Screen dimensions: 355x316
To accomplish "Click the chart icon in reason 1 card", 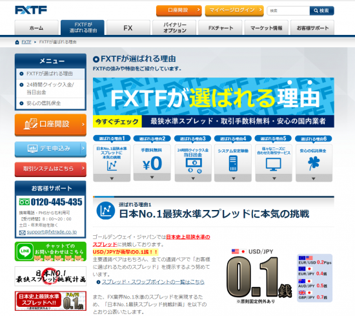I will (112, 165).
